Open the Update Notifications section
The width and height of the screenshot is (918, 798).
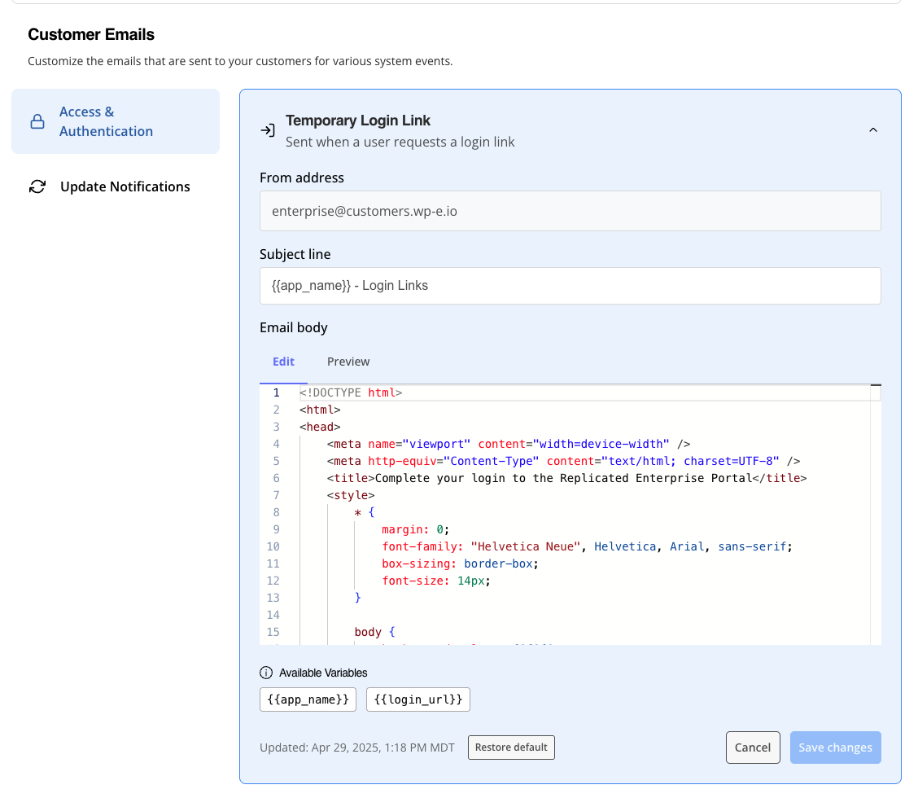click(125, 186)
